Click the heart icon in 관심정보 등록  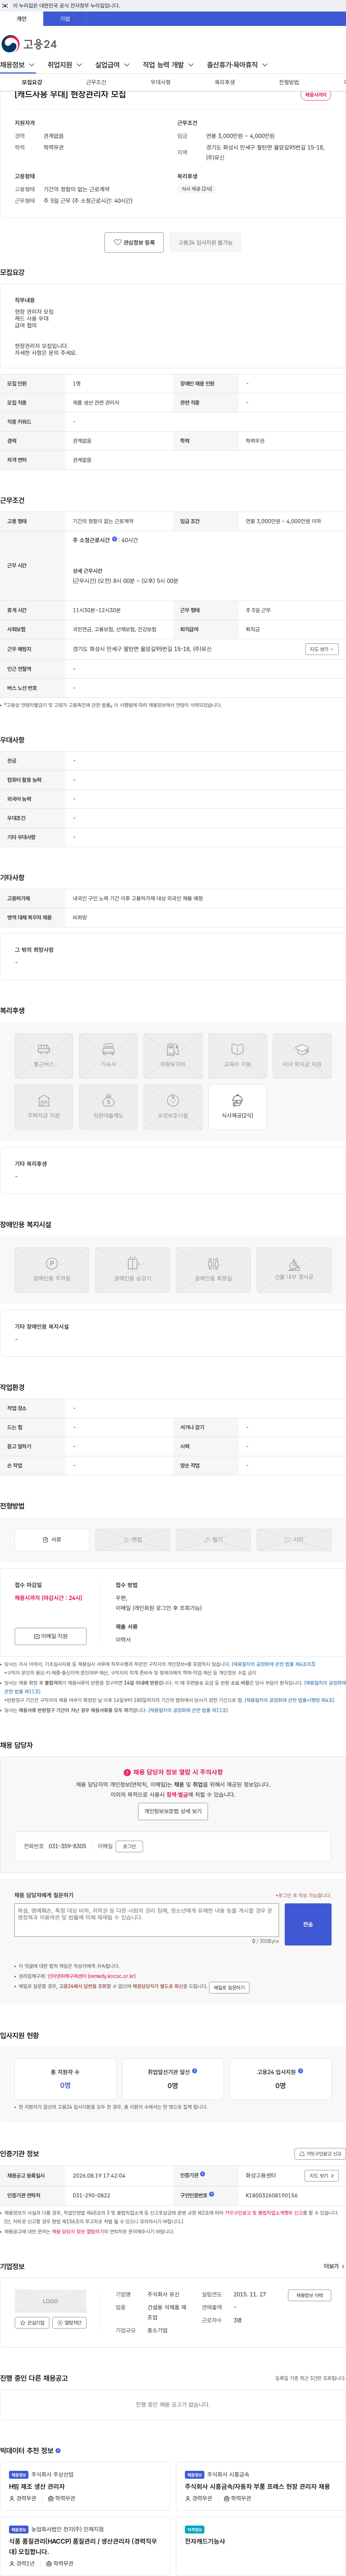118,242
